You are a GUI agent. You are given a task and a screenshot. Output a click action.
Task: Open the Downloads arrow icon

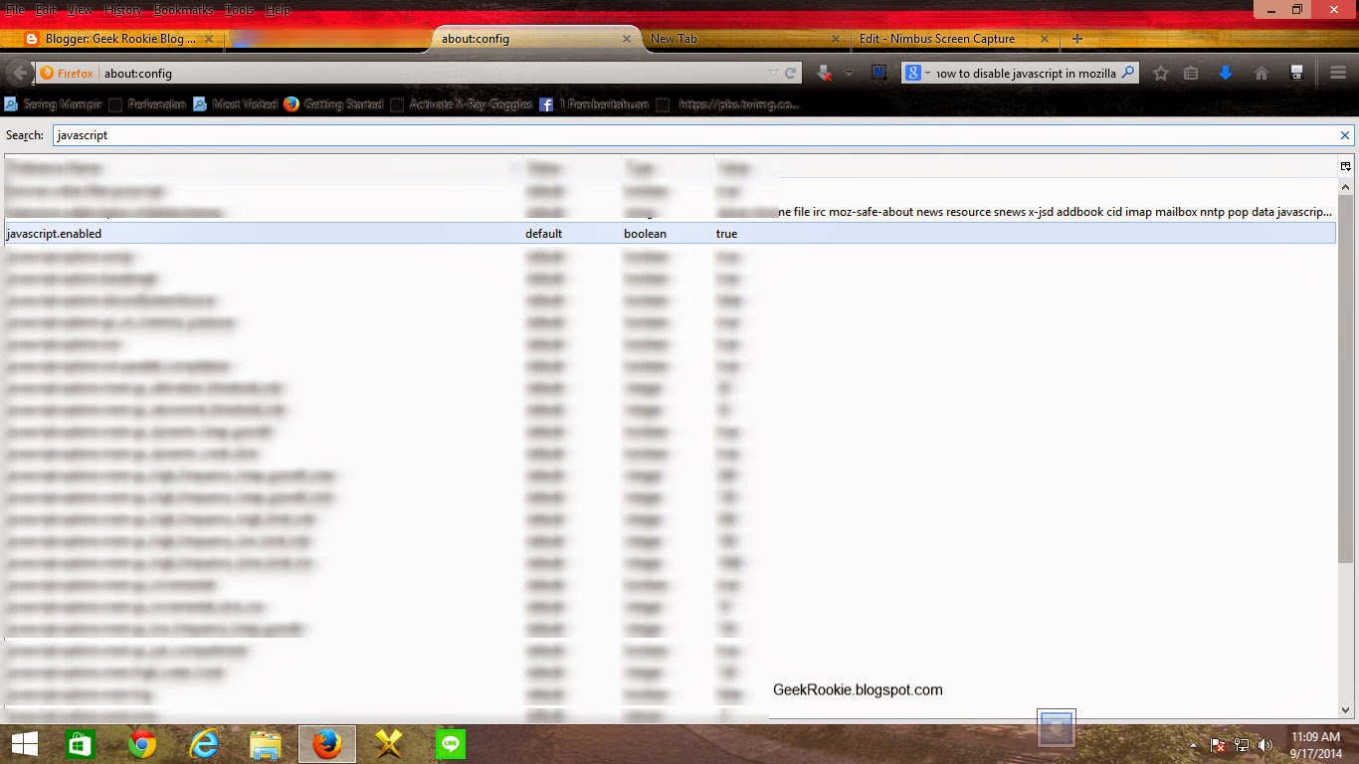1226,73
